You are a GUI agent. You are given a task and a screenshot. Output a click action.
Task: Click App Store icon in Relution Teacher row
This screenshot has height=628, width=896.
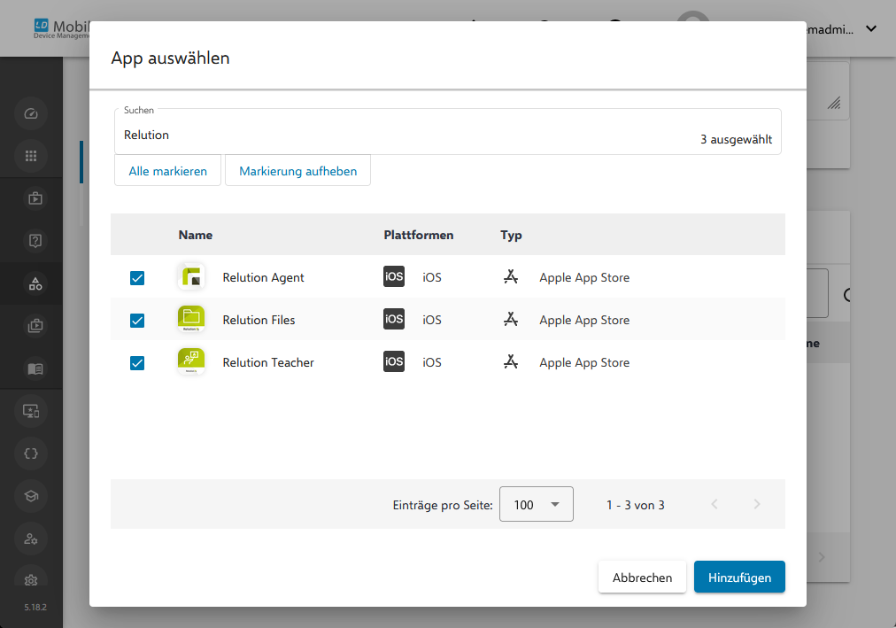pyautogui.click(x=511, y=361)
